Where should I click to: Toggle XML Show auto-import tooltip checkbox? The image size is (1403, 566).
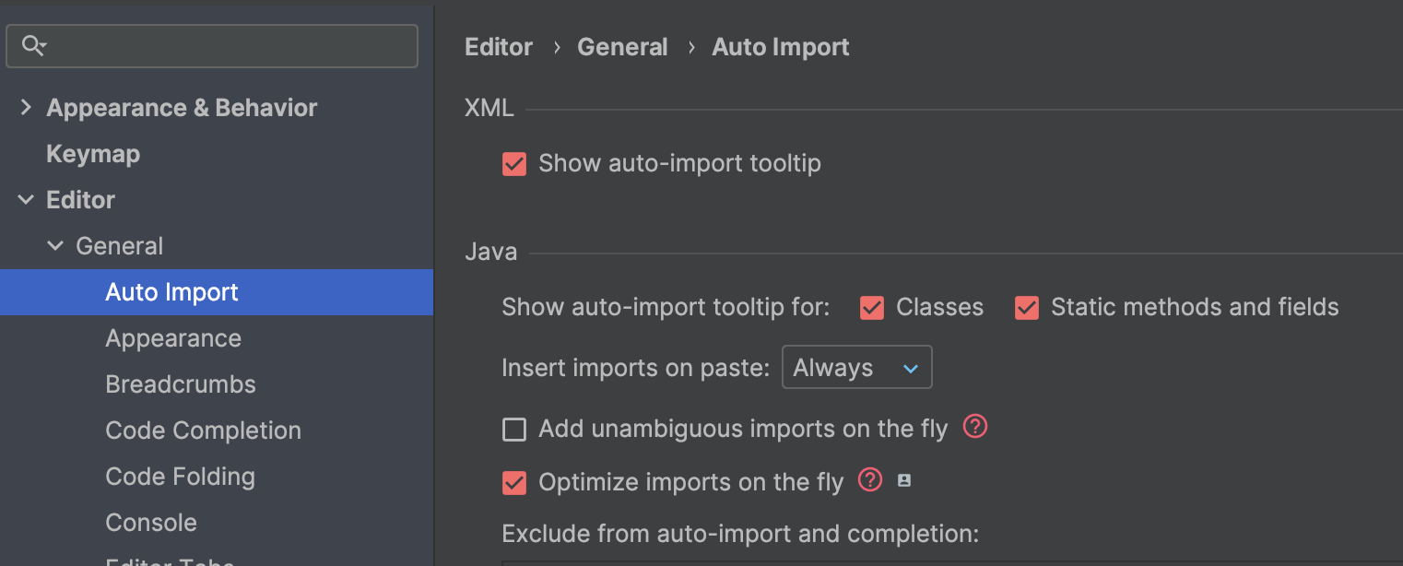(514, 164)
